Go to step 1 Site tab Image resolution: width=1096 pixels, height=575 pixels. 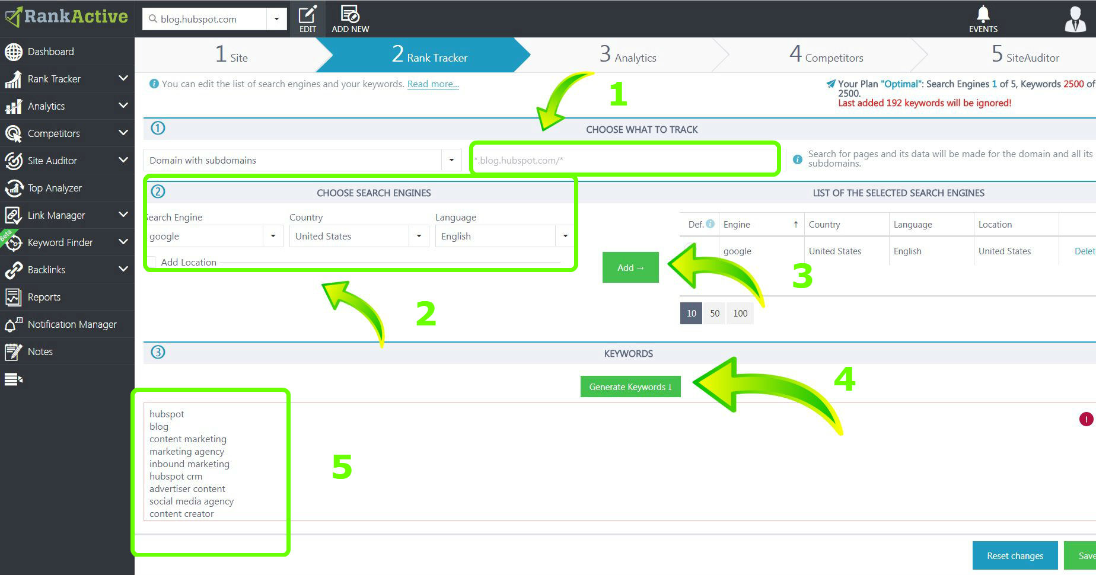(231, 55)
